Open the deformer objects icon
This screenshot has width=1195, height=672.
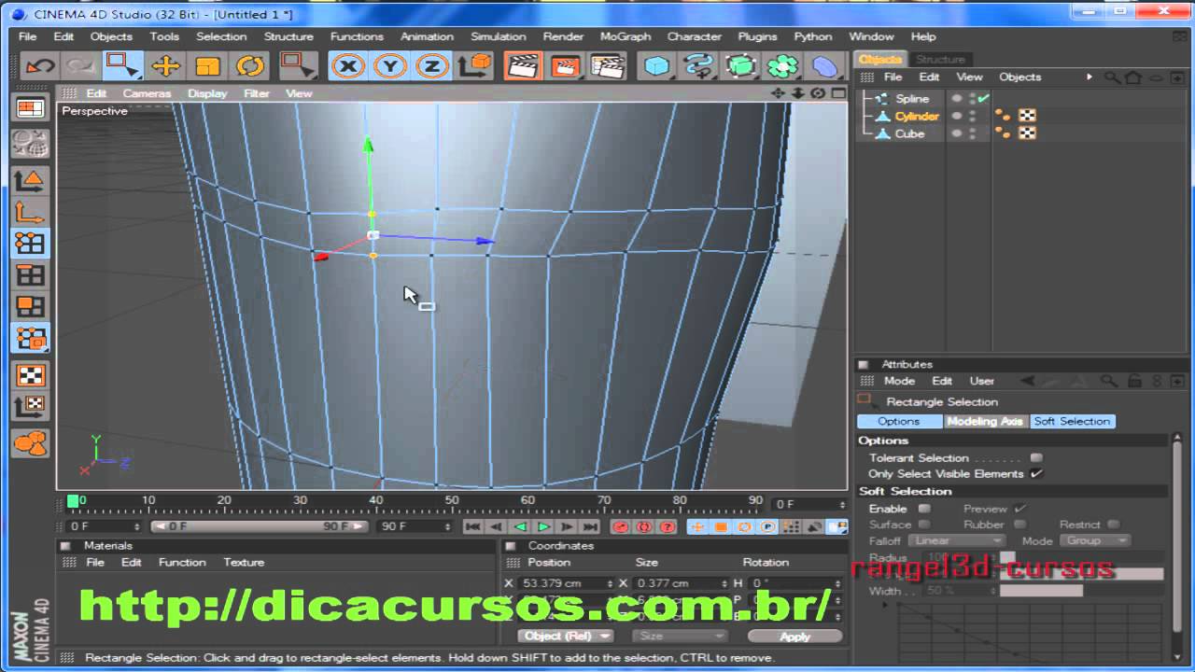point(824,66)
